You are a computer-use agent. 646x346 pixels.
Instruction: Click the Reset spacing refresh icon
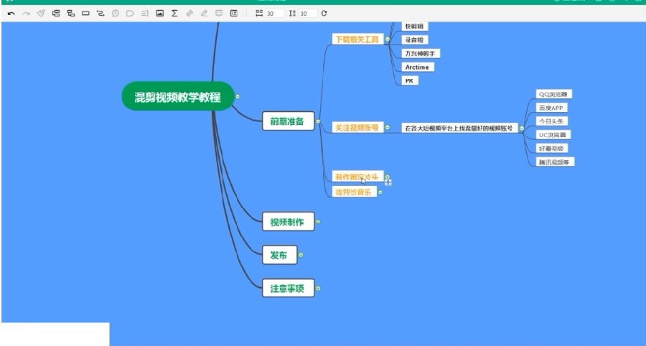point(324,13)
